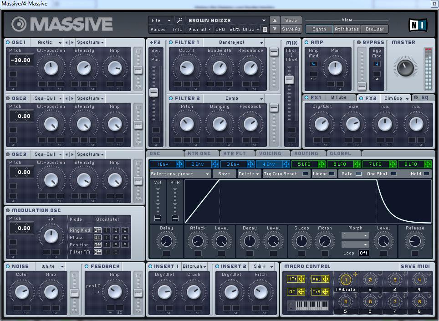The image size is (439, 321).
Task: Open the File dropdown menu
Action: pos(161,20)
